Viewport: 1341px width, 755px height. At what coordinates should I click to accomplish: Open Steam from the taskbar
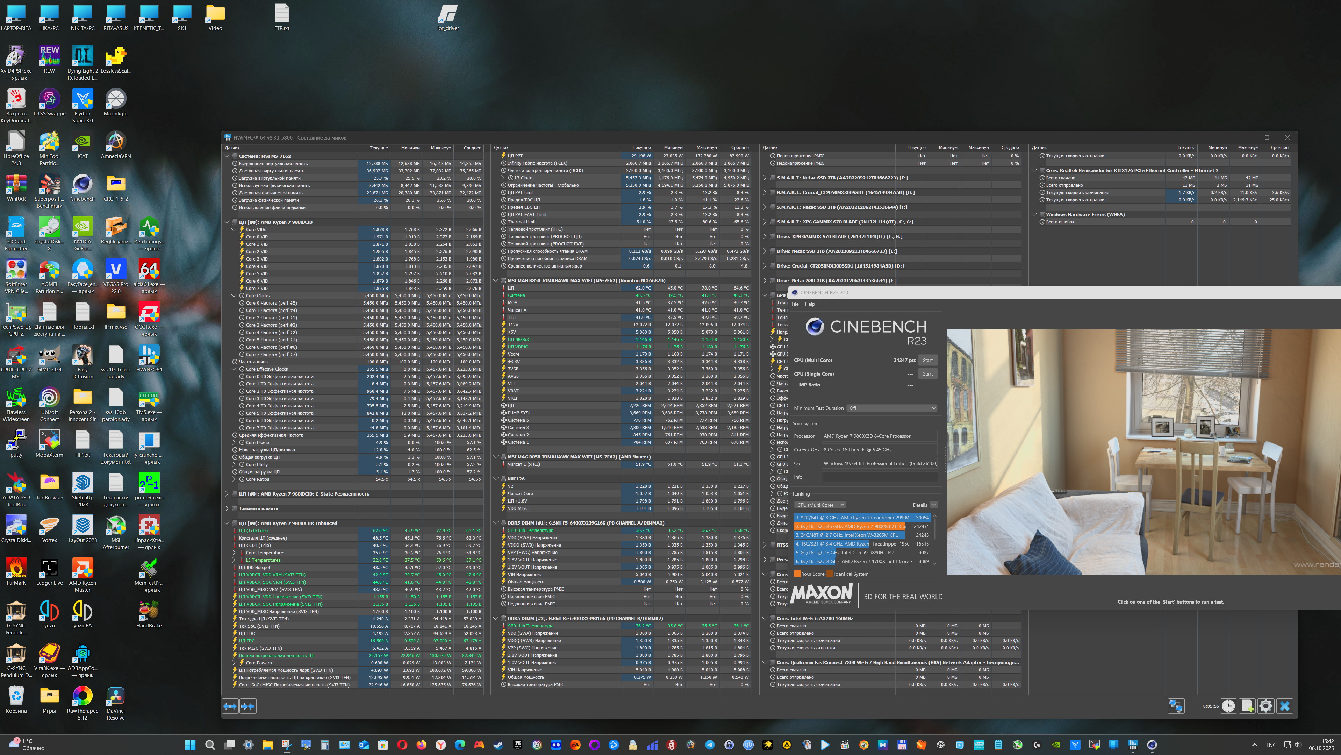498,745
